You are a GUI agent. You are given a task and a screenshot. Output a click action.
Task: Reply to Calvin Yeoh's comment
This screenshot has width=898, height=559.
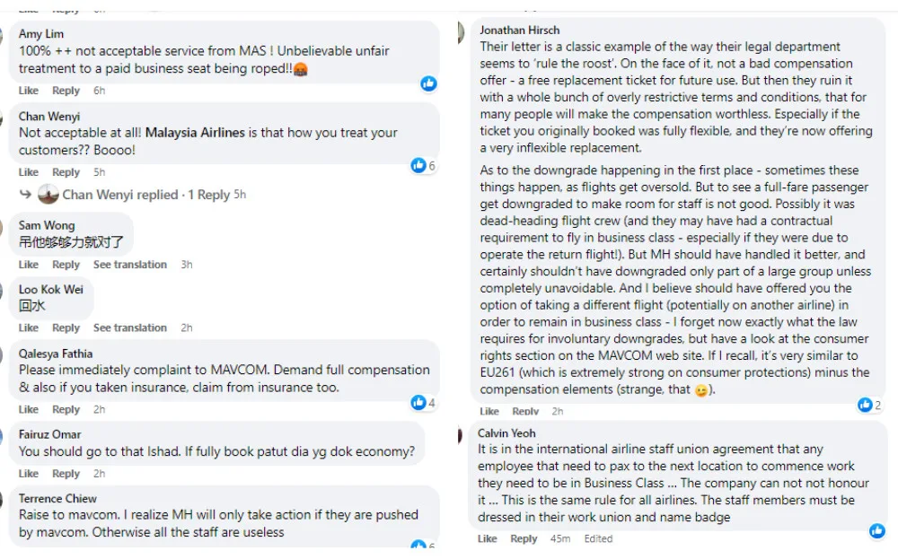tap(524, 538)
